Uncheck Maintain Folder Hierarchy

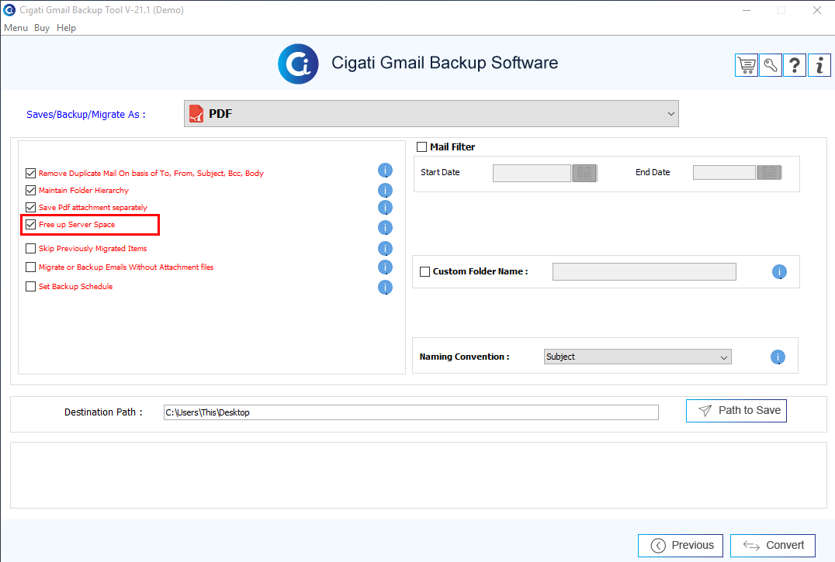pos(31,191)
